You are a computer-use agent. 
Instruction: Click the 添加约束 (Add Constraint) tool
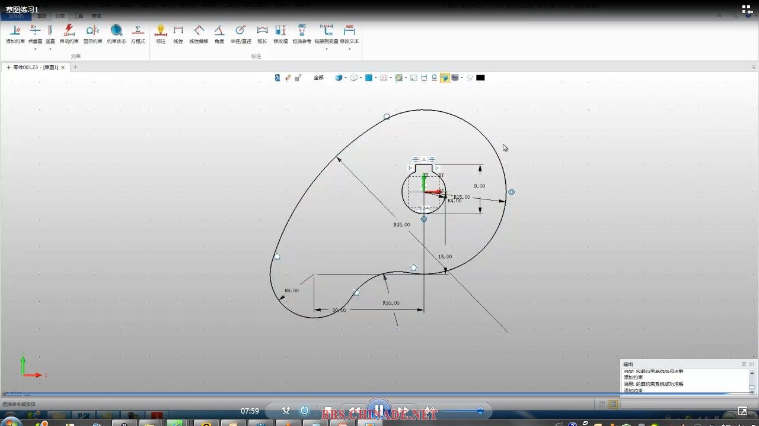pyautogui.click(x=15, y=34)
